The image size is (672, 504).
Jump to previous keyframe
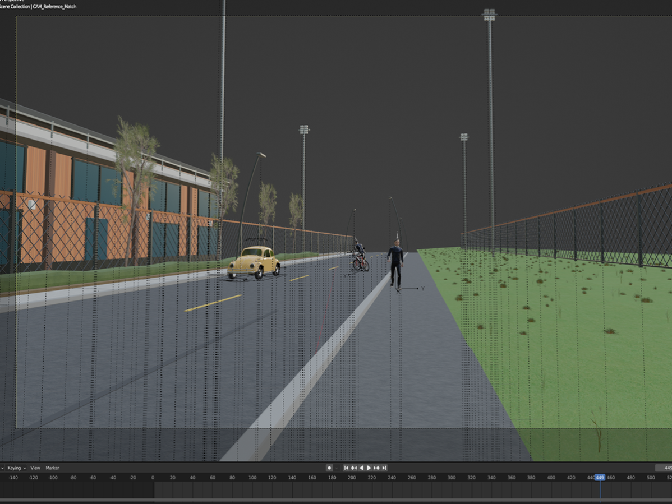(353, 468)
